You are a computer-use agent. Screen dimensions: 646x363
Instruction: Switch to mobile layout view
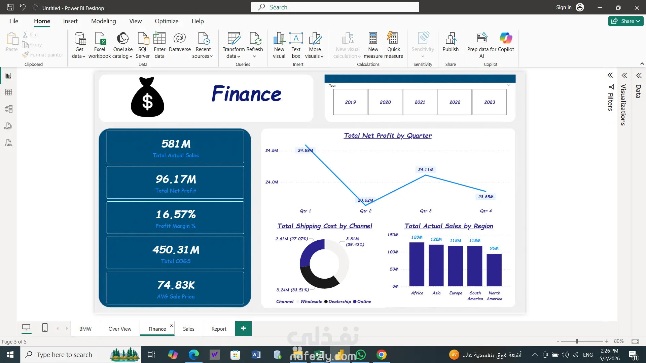point(45,328)
